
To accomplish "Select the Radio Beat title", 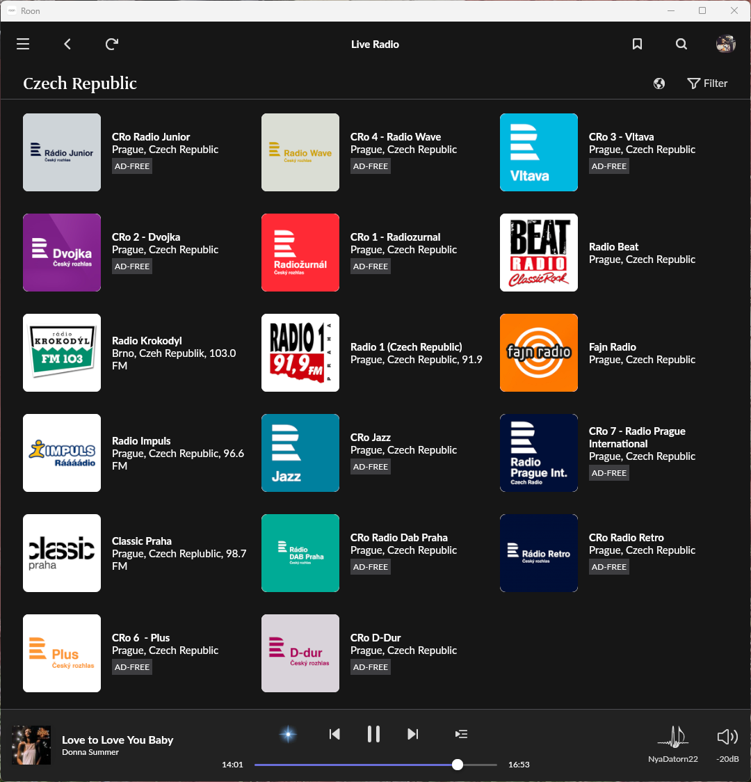I will [x=613, y=247].
